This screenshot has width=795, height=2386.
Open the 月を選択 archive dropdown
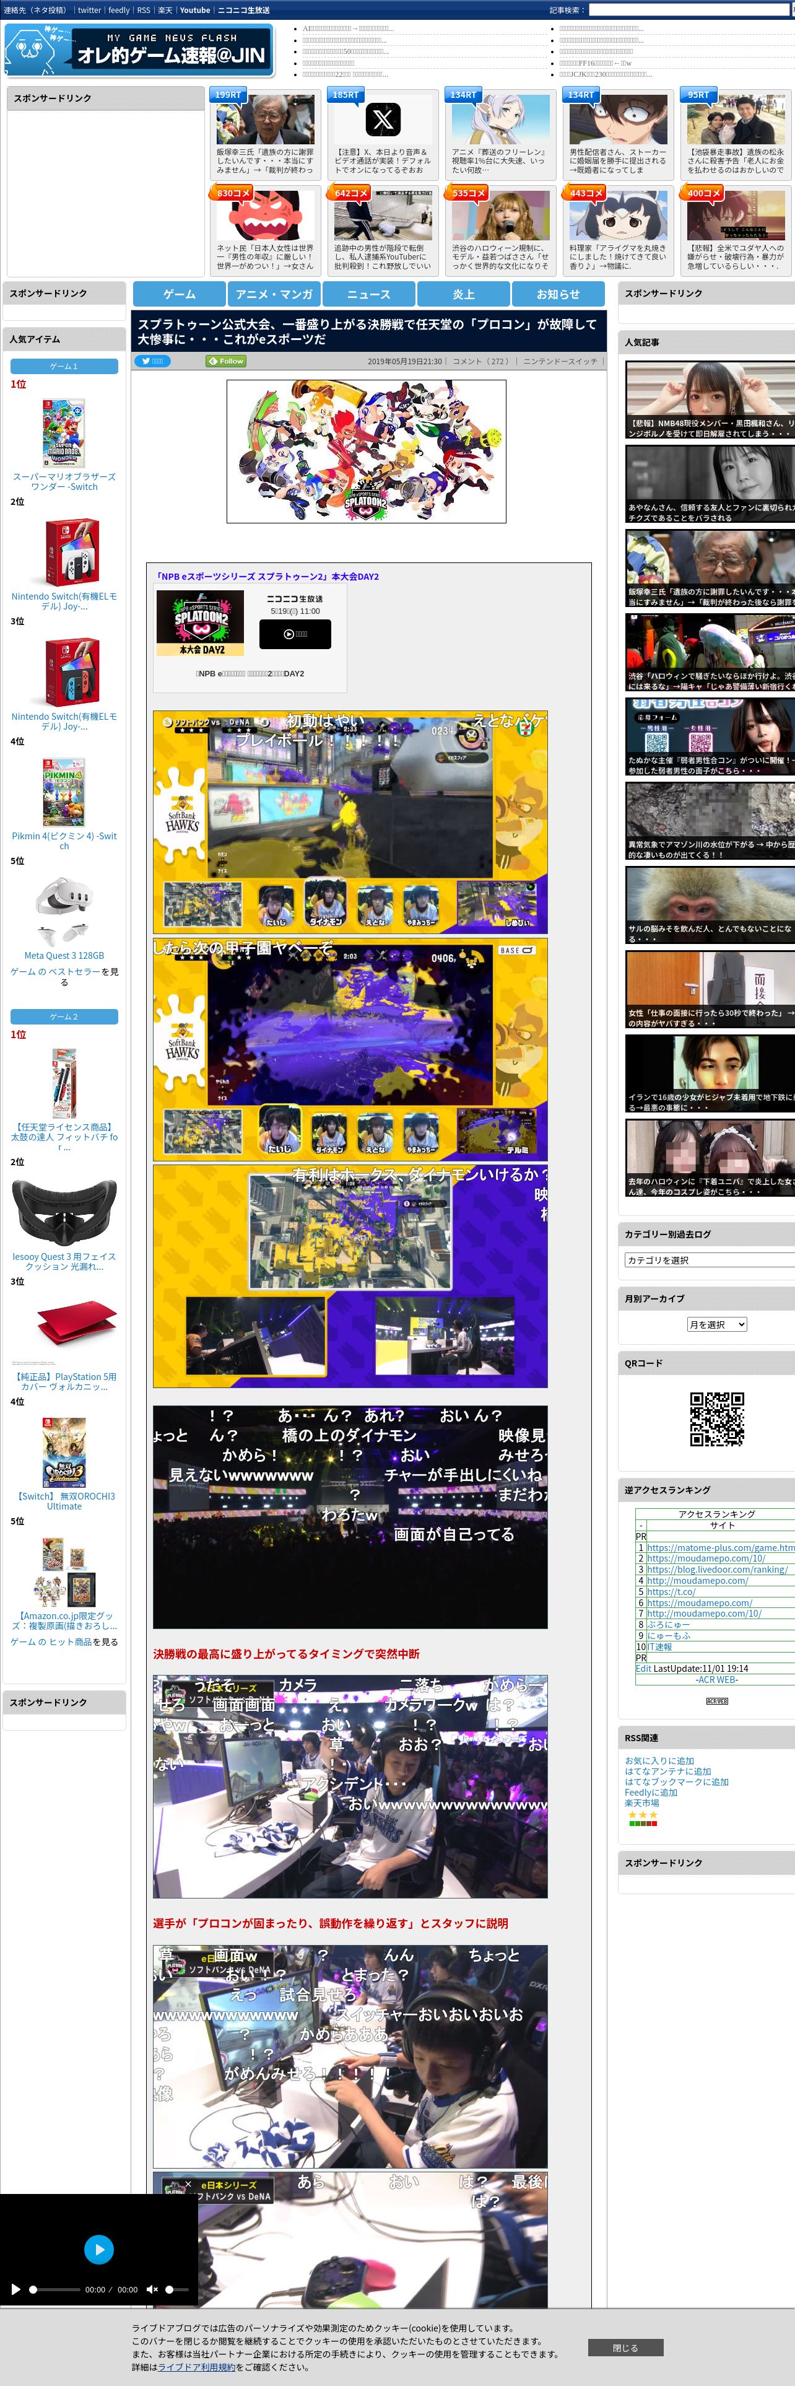coord(716,1324)
